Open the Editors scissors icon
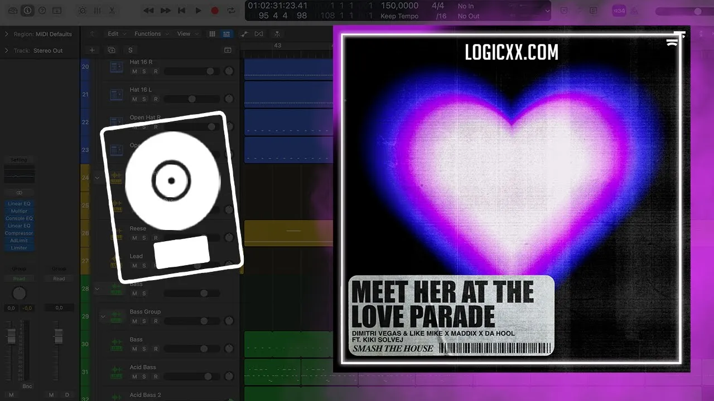714x401 pixels. pos(112,11)
